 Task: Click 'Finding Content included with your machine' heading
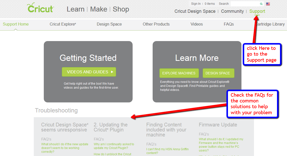pyautogui.click(x=166, y=130)
